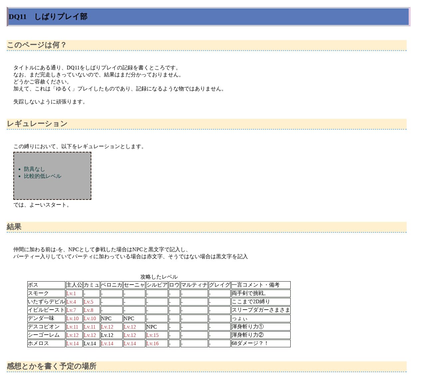Click the comment っょぃ
428x386 pixels.
[261, 318]
